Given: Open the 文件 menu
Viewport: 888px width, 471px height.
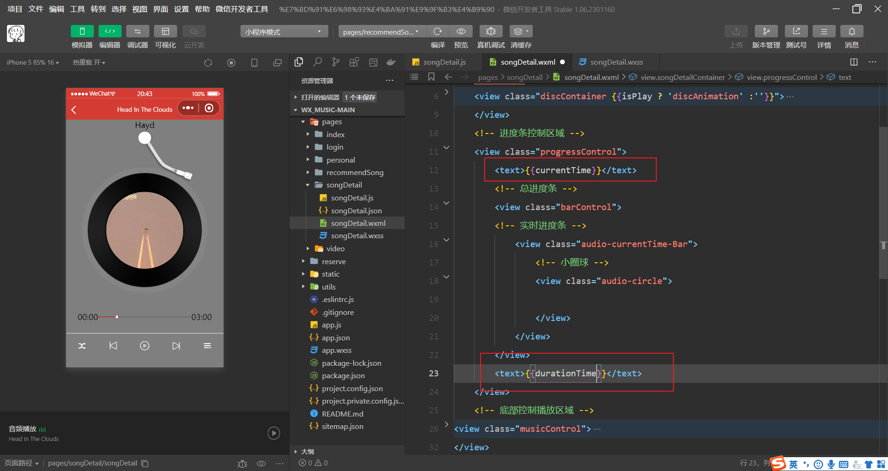Looking at the screenshot, I should (36, 9).
